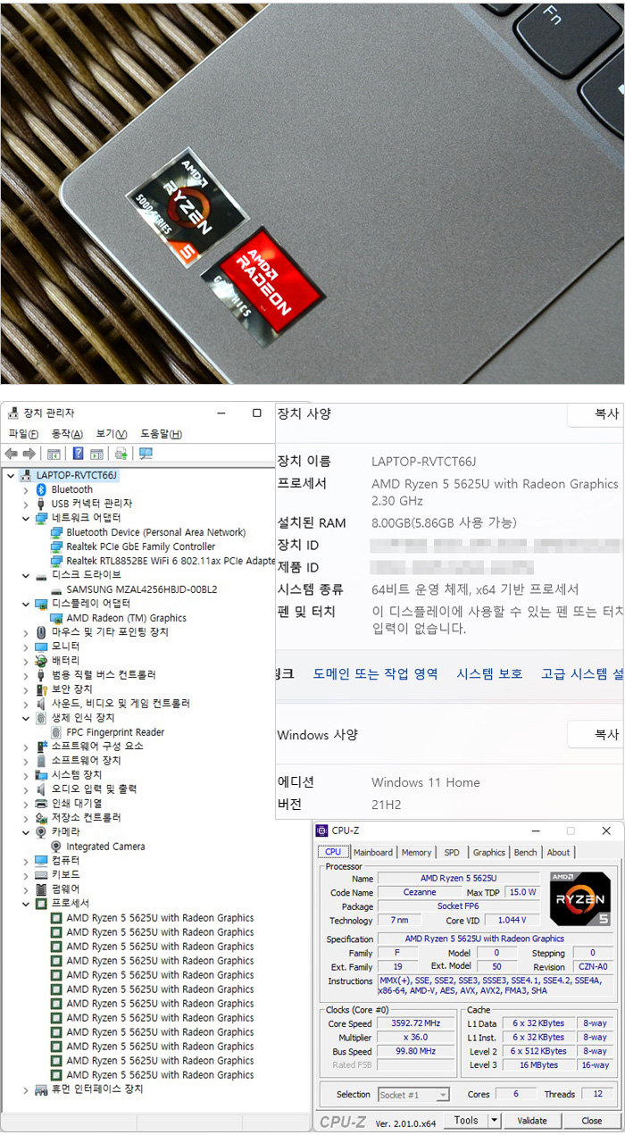
Task: Open the Tools dropdown arrow in CPU-Z
Action: [x=495, y=1120]
